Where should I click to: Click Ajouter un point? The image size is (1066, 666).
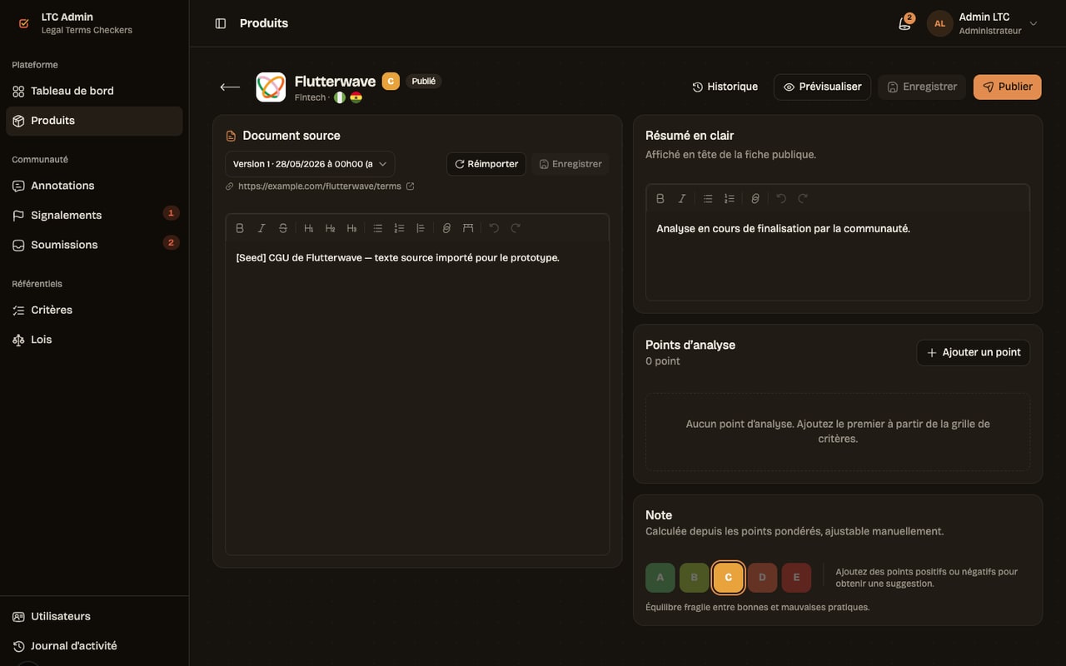[973, 352]
